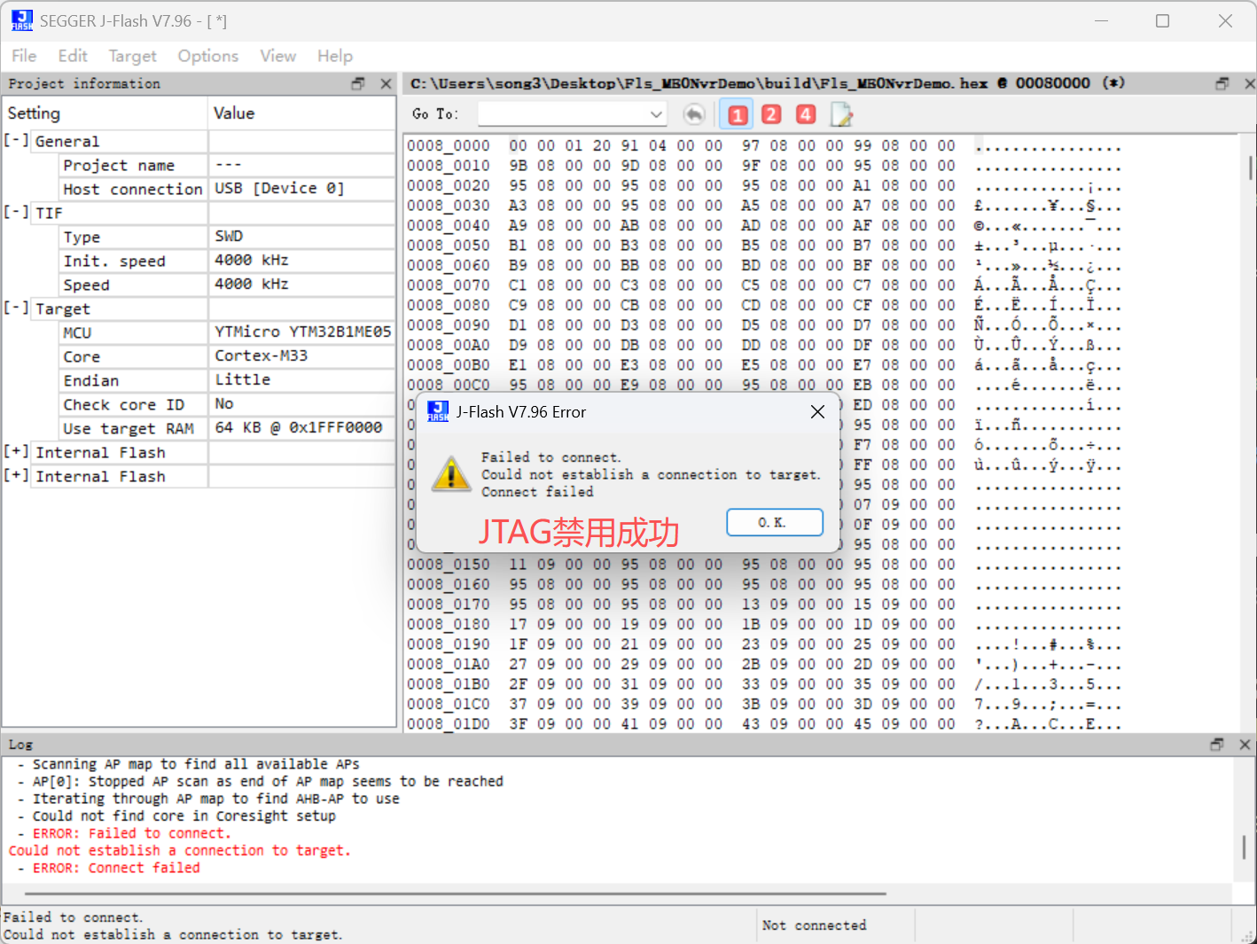Click O.K. in the error dialog

775,522
